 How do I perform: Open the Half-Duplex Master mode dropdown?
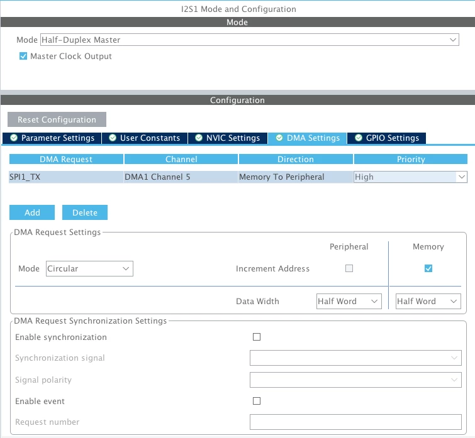pos(250,40)
